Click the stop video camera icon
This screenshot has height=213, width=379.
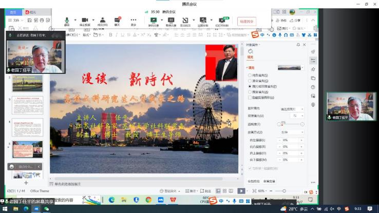84,21
